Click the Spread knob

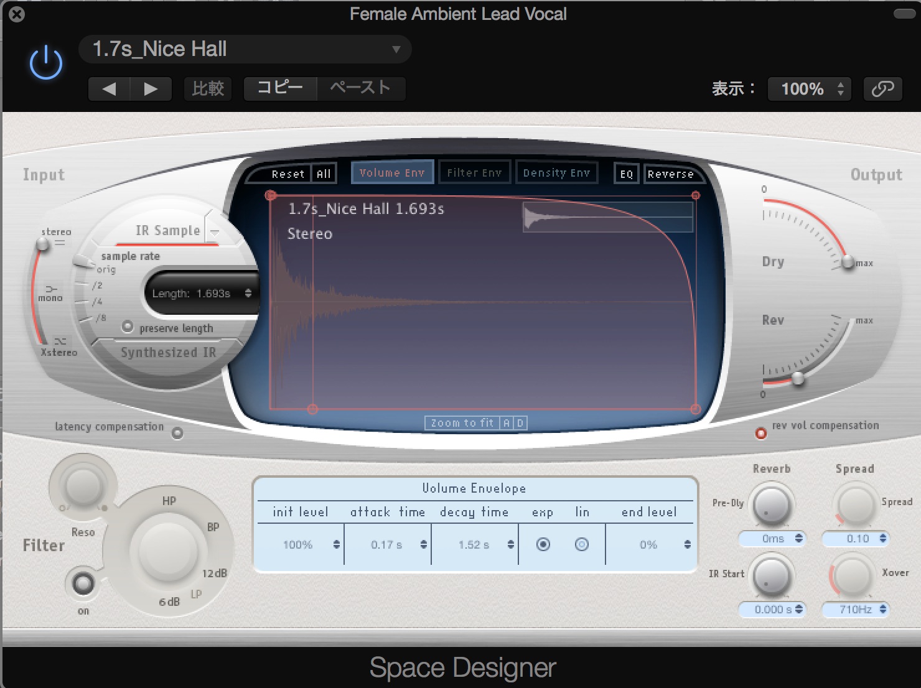[x=856, y=504]
